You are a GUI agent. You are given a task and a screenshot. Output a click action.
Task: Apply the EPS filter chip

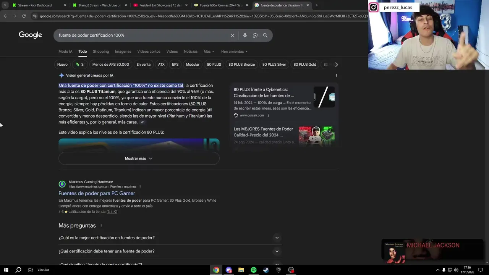(x=175, y=65)
